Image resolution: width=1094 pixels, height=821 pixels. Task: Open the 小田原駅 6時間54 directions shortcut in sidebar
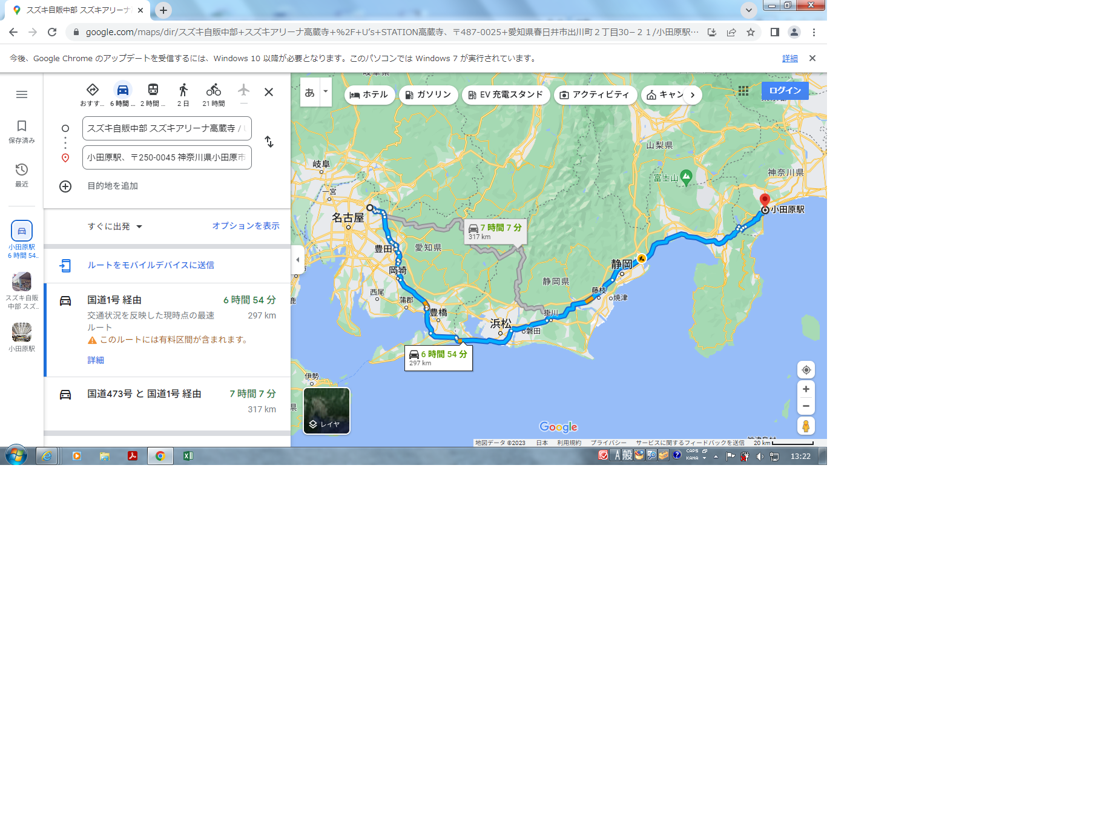[22, 240]
